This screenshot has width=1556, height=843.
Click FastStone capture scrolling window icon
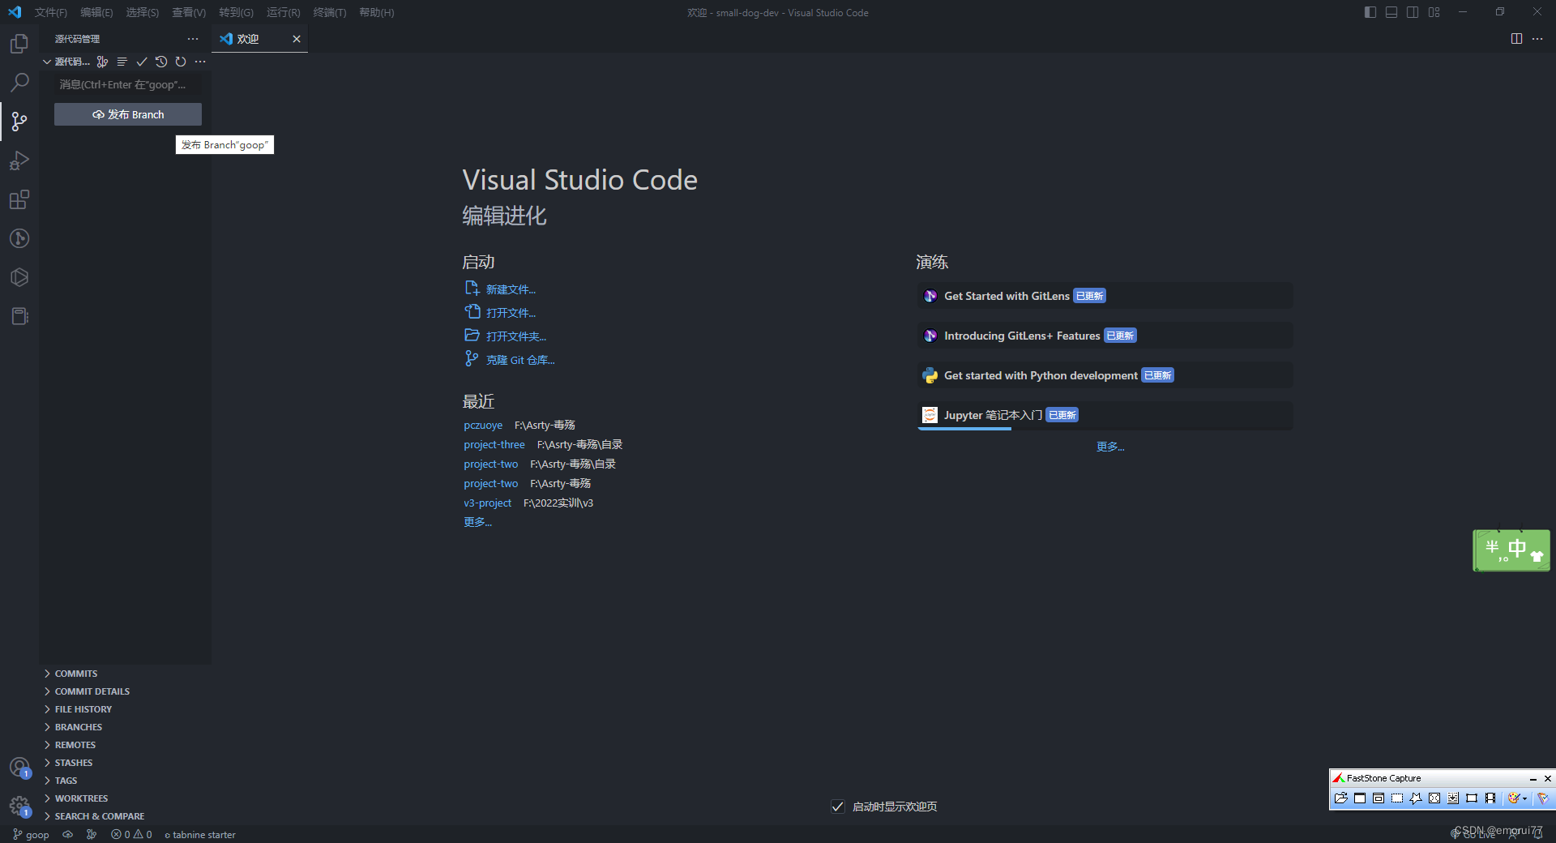coord(1453,798)
